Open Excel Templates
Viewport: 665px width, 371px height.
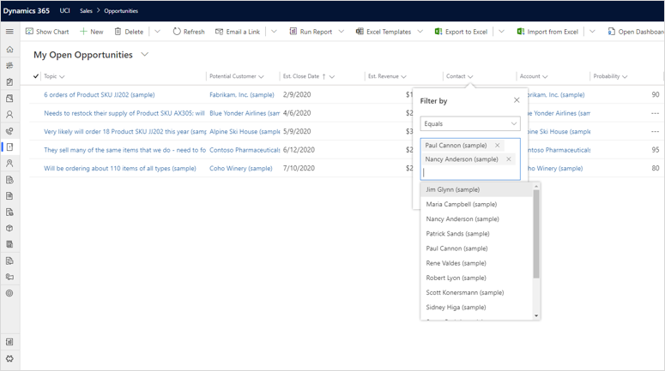coord(384,32)
